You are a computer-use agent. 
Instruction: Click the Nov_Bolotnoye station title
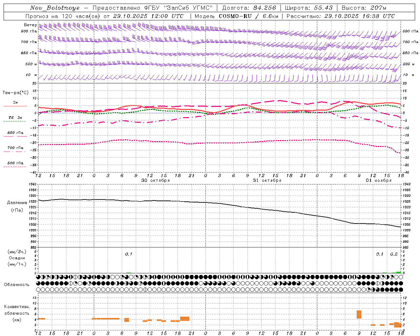pos(55,8)
